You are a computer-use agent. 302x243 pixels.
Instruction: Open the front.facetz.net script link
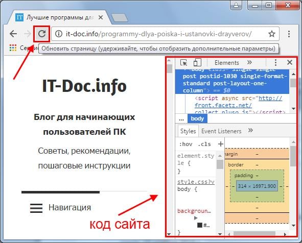pos(239,105)
